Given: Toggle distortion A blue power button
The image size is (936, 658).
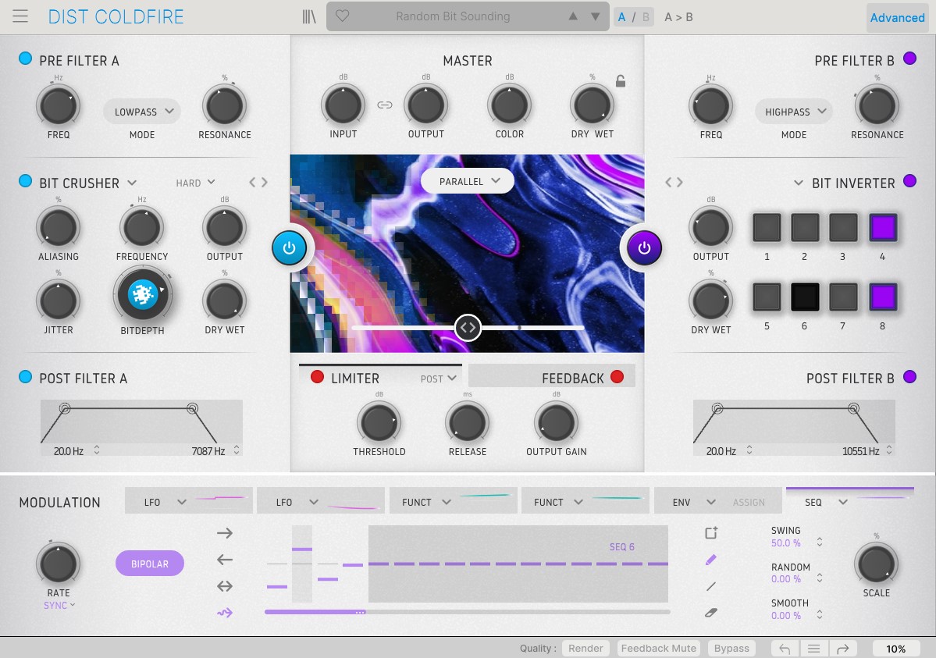Looking at the screenshot, I should pos(289,248).
